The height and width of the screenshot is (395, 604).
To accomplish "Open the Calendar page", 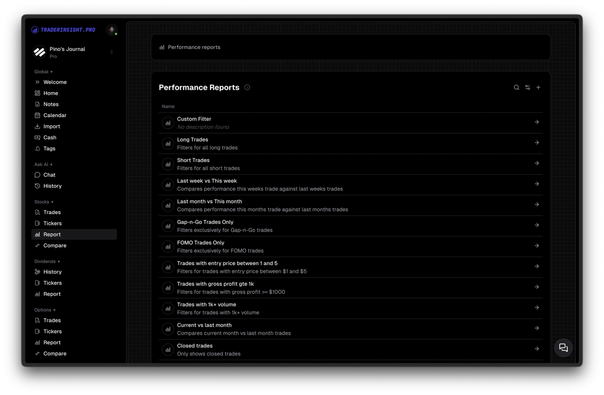I will tap(74, 115).
